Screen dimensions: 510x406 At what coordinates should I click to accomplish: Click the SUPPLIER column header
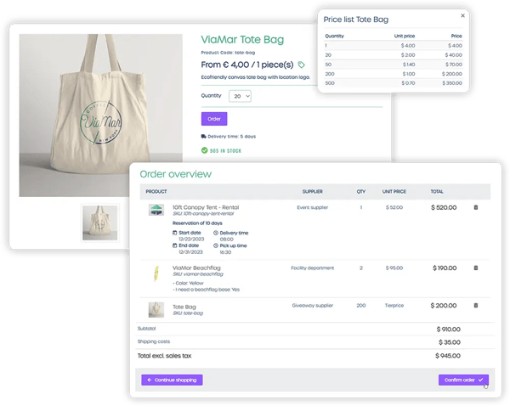tap(313, 191)
